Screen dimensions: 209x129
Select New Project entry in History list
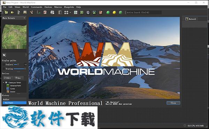click(x=15, y=103)
